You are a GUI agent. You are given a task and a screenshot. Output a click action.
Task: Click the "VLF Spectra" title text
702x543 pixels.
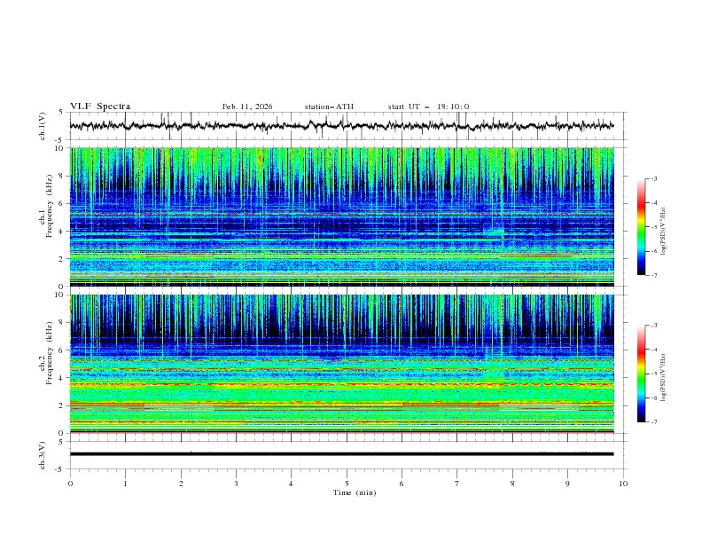(x=100, y=106)
